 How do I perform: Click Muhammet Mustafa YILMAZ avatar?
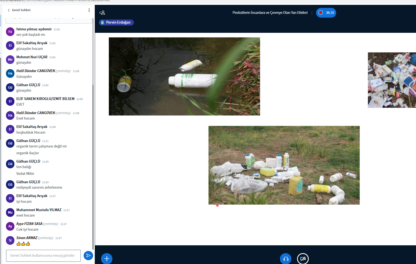[x=10, y=213]
